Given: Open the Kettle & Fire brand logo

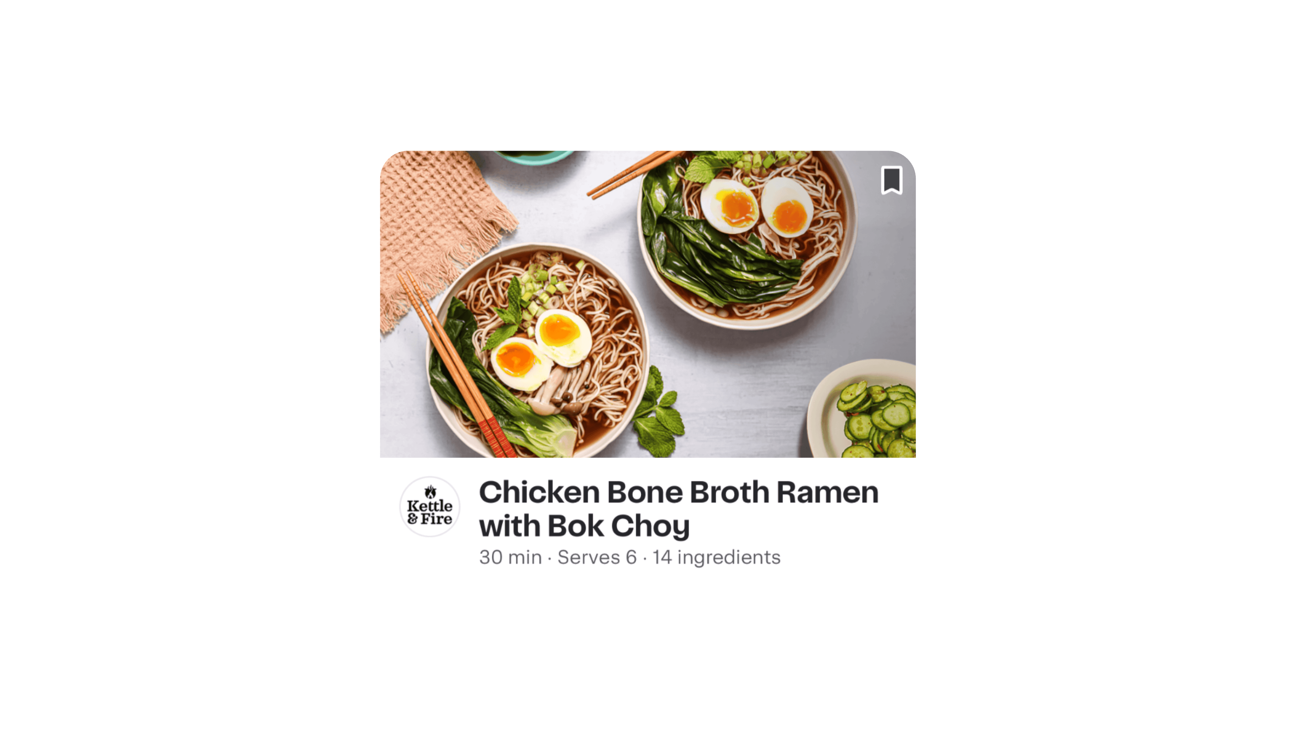Looking at the screenshot, I should click(430, 506).
